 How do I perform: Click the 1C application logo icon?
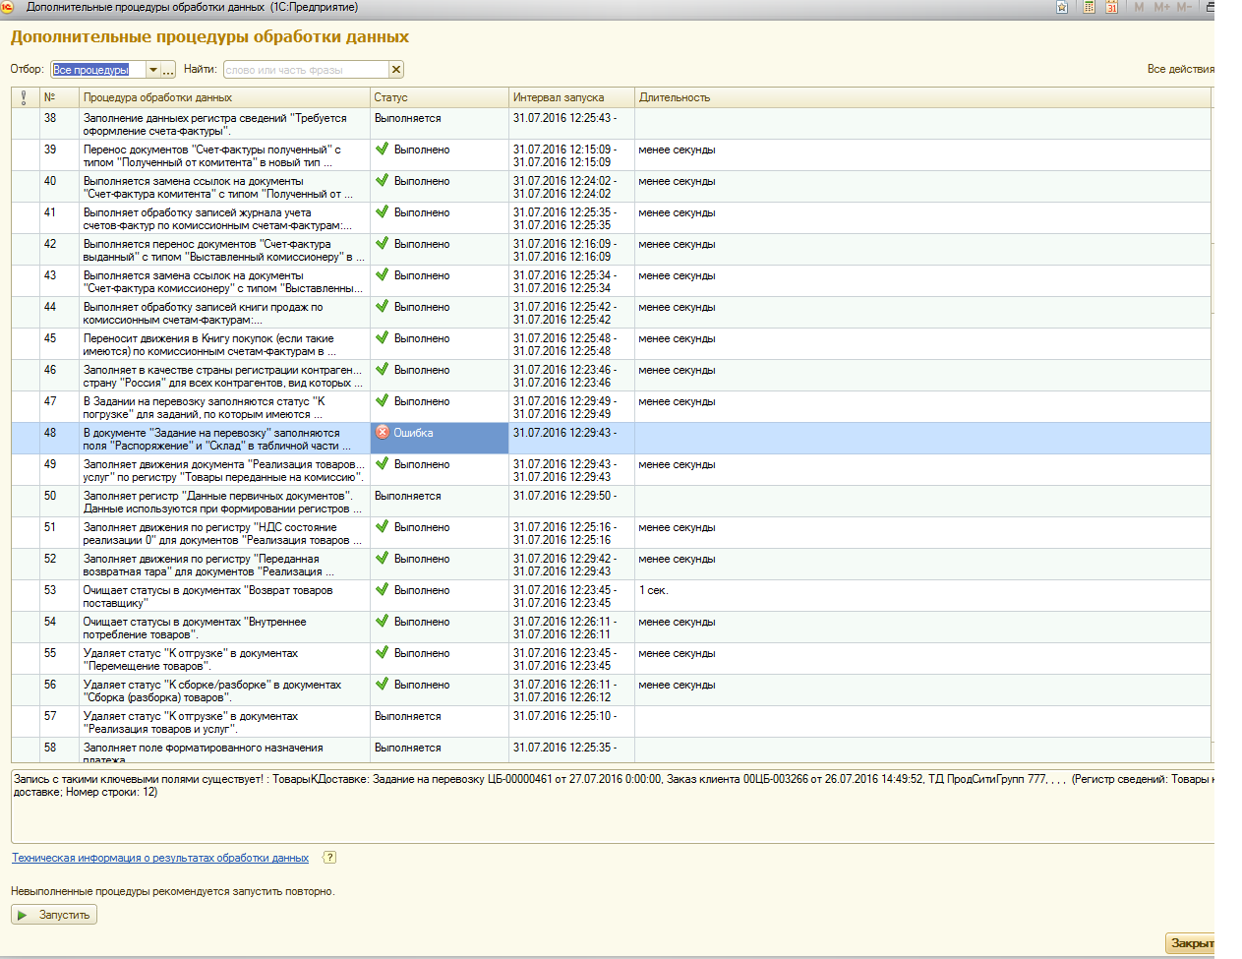[8, 7]
